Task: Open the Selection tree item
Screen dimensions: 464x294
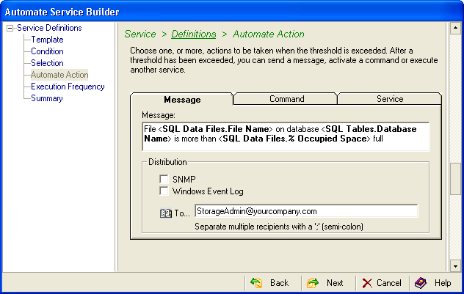Action: coord(47,63)
